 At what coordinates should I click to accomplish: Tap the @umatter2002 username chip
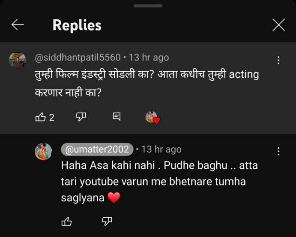coord(97,149)
